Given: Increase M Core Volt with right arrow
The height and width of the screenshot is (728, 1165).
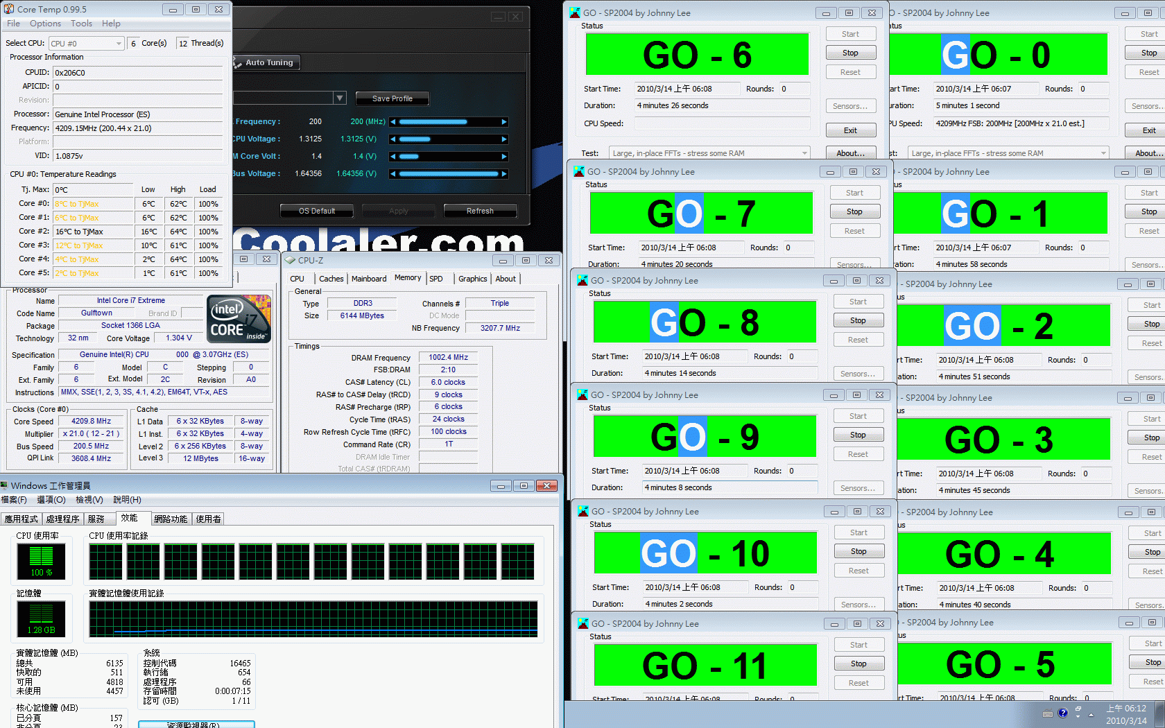Looking at the screenshot, I should click(504, 157).
